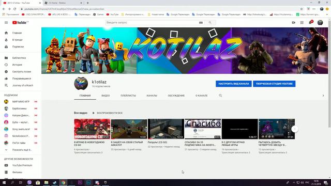Click the search magnifier button
Viewport: 331px width, 186px height.
[x=210, y=23]
